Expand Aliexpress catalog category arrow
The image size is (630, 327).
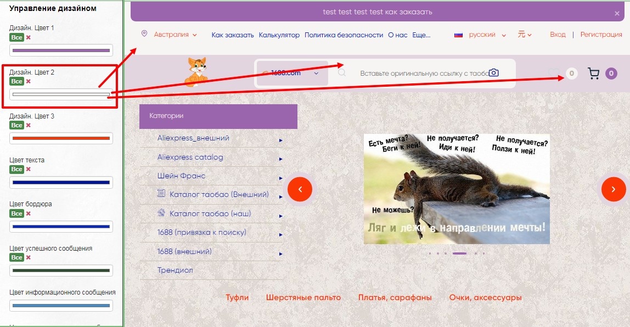coord(280,159)
